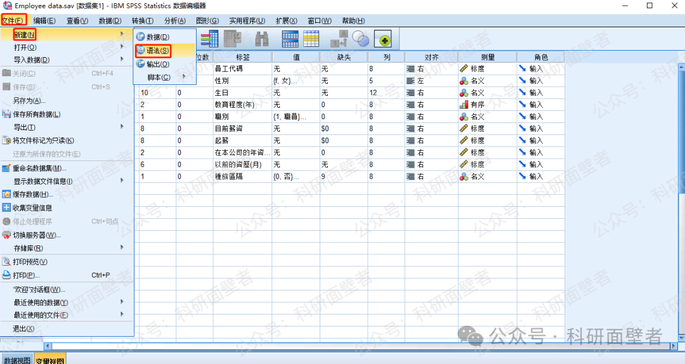Click the Select Cases toolbar icon
Image resolution: width=685 pixels, height=364 pixels.
311,39
